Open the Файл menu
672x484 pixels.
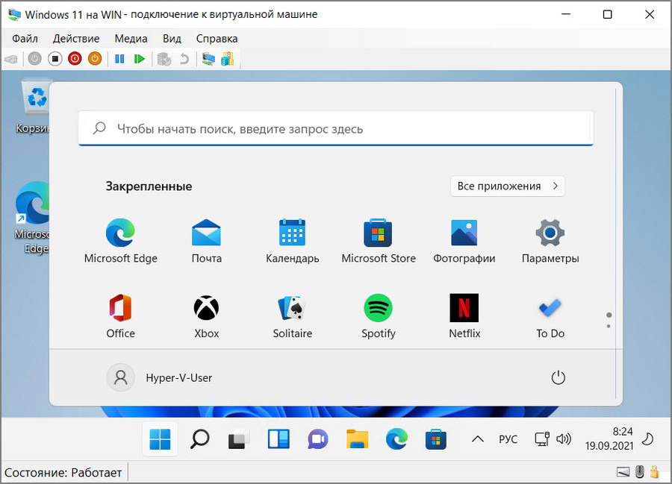click(x=25, y=39)
